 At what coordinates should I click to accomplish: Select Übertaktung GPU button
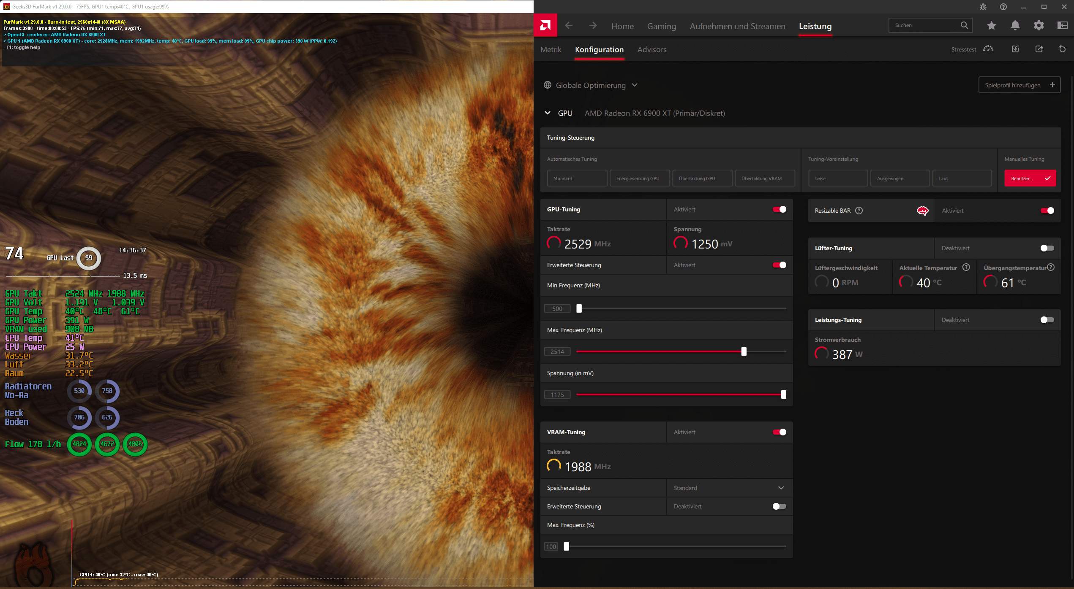(x=702, y=178)
